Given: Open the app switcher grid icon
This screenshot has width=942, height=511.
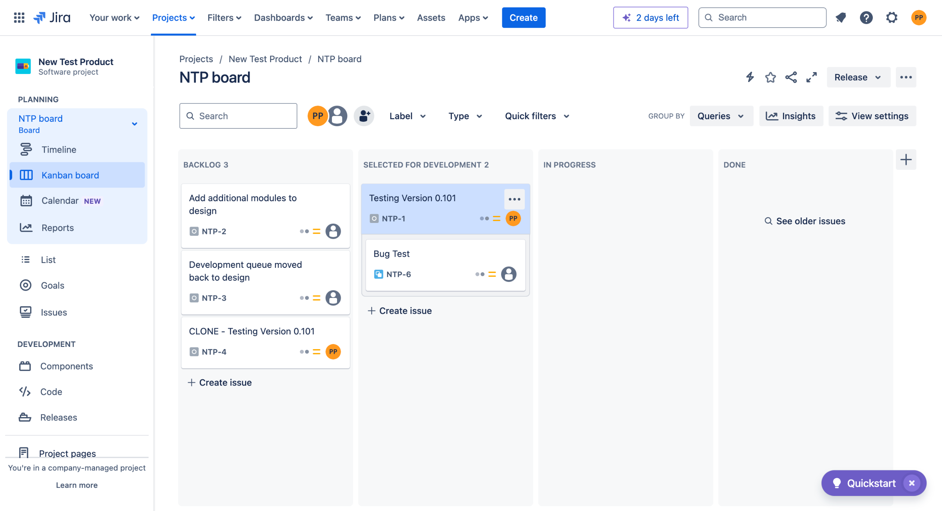Looking at the screenshot, I should 19,18.
